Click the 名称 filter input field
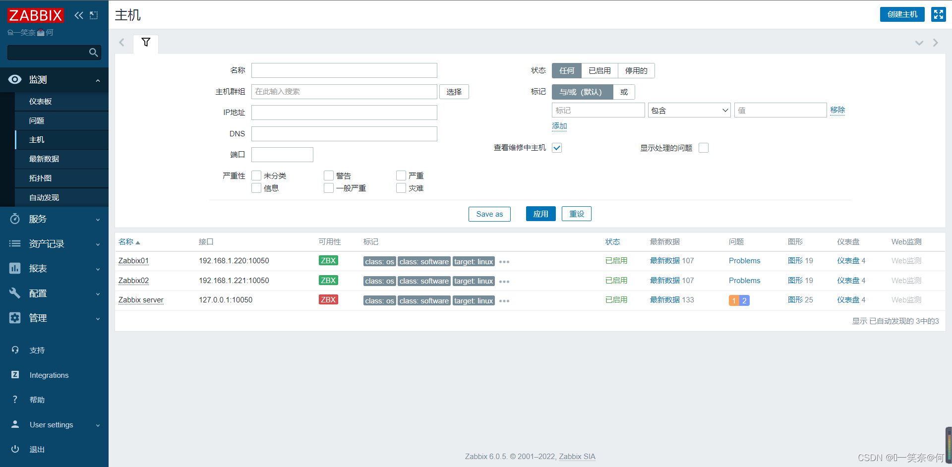 point(344,70)
